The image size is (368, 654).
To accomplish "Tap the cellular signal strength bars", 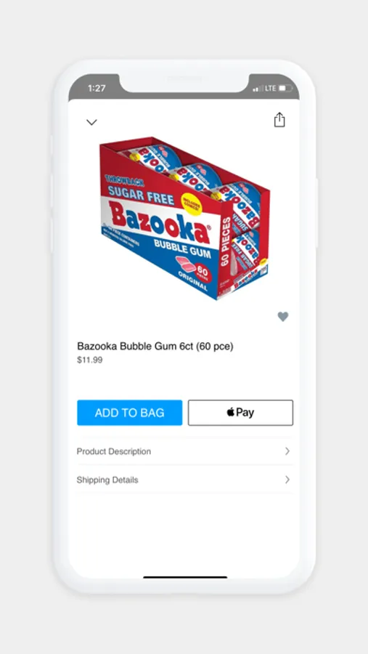I will tap(258, 89).
